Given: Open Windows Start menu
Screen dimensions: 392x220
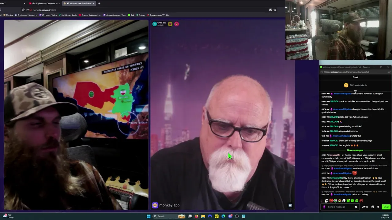Looking at the screenshot, I should 149,216.
